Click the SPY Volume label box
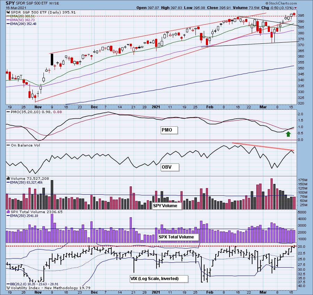This screenshot has height=295, width=313. coord(167,206)
